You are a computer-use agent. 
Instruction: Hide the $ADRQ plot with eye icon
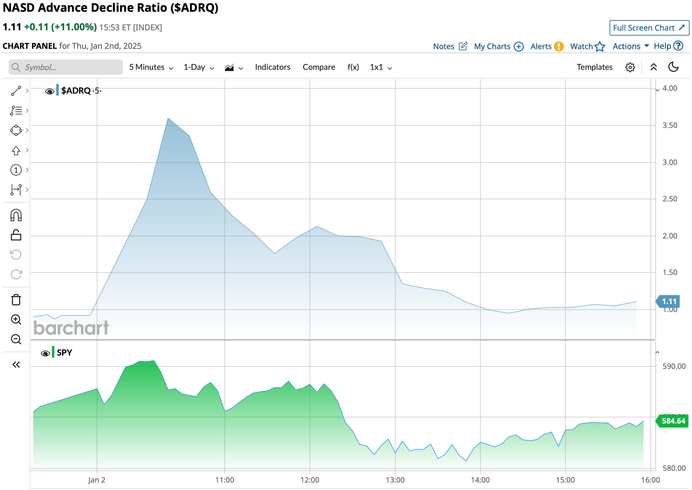[49, 91]
